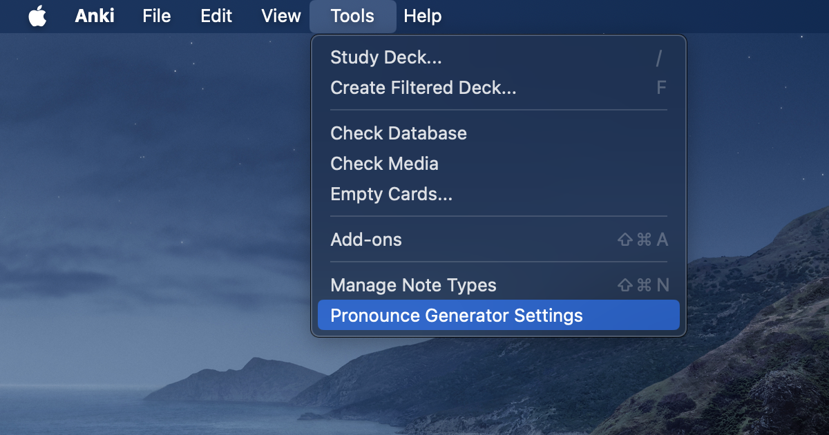Open the Empty Cards dialog
Image resolution: width=829 pixels, height=435 pixels.
coord(391,194)
